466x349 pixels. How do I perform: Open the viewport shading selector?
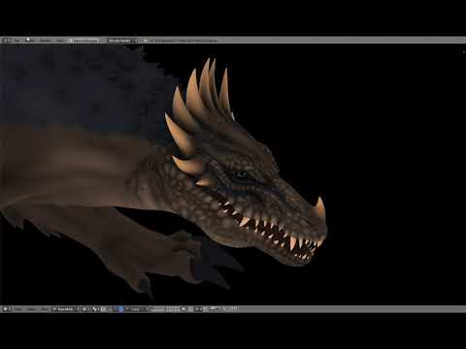pyautogui.click(x=85, y=309)
